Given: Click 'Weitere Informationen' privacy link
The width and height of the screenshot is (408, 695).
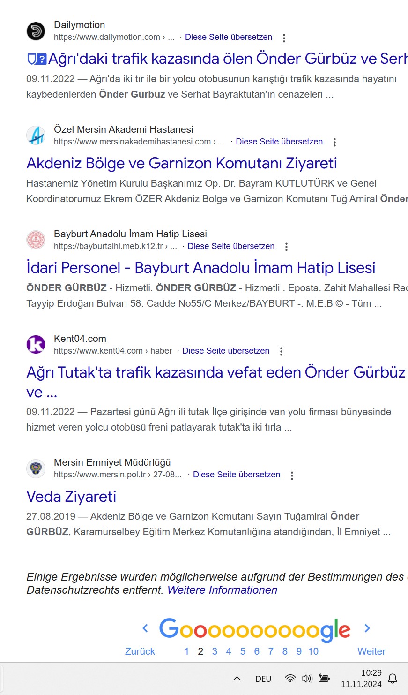Looking at the screenshot, I should pyautogui.click(x=223, y=590).
